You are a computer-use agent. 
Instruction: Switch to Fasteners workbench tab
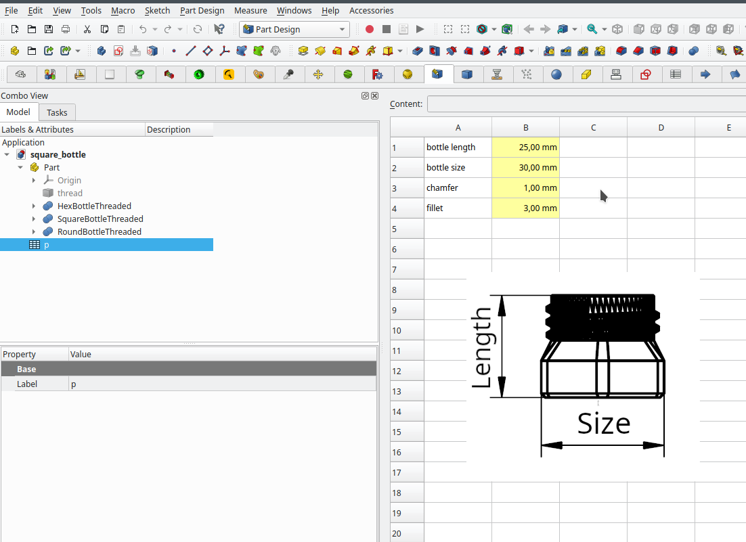139,74
